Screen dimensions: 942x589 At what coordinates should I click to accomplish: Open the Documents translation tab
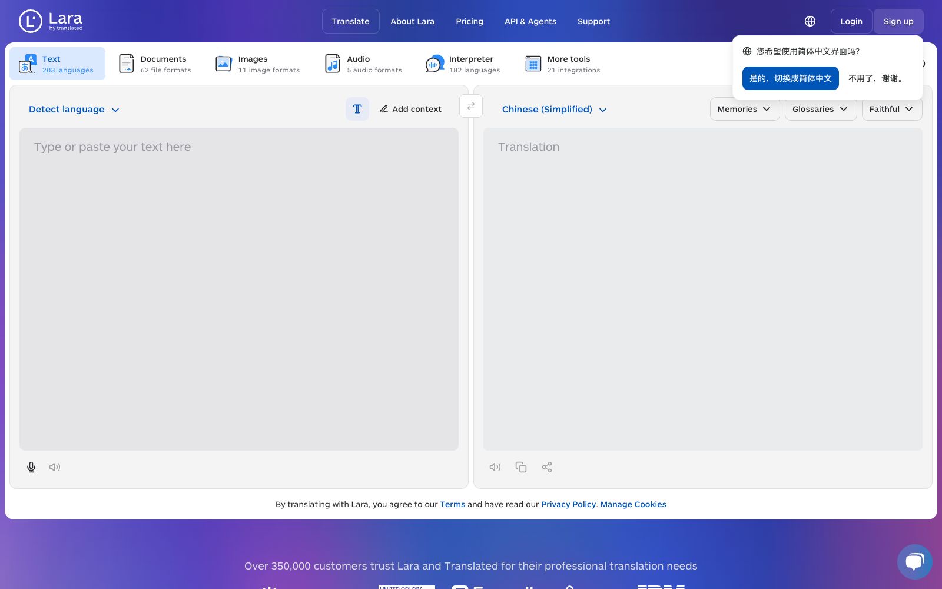click(x=155, y=64)
